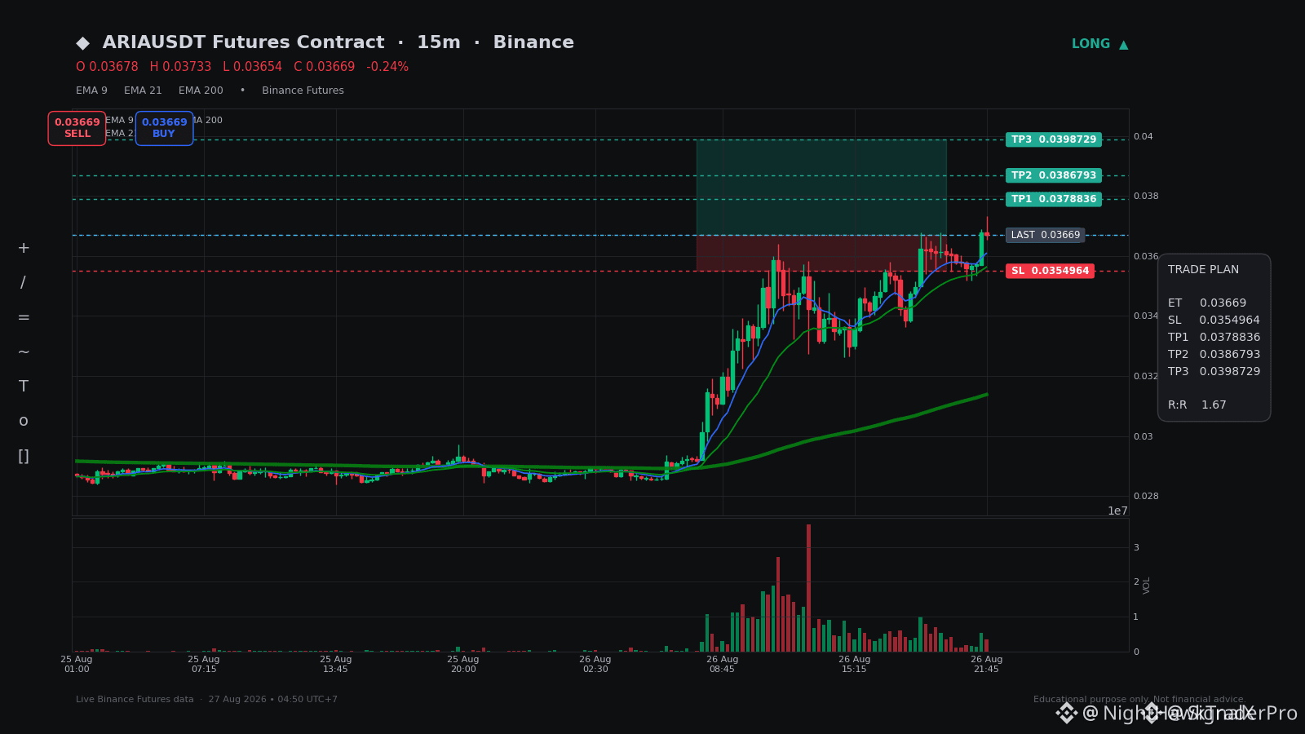Click the SL 0.0354964 row in Trade Plan
This screenshot has width=1305, height=734.
pyautogui.click(x=1214, y=321)
